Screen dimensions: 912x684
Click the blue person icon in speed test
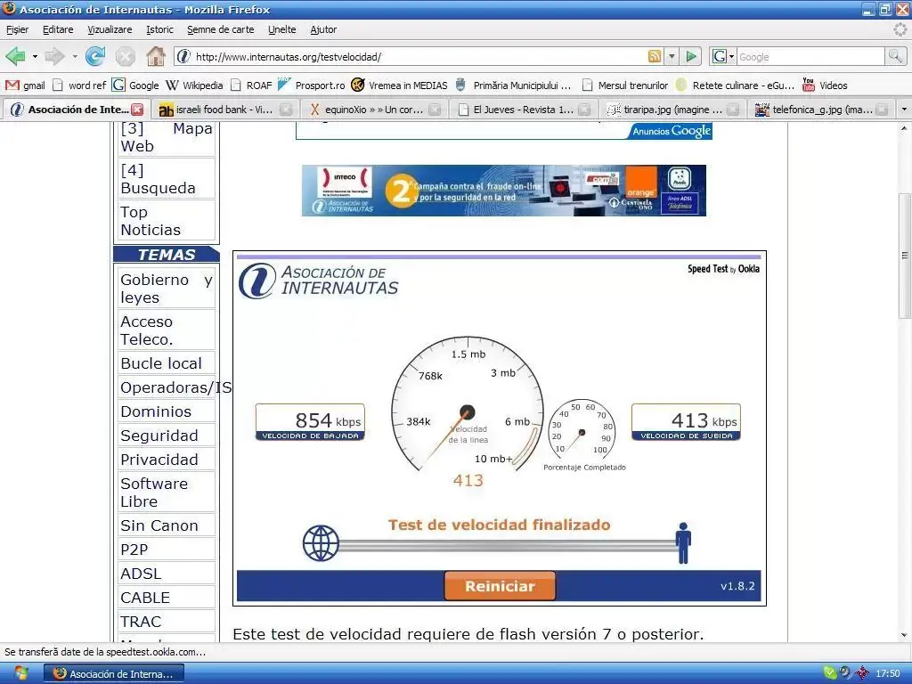coord(683,542)
